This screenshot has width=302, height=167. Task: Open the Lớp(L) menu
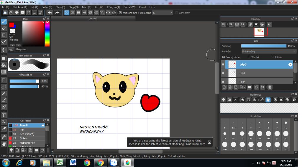[35, 7]
